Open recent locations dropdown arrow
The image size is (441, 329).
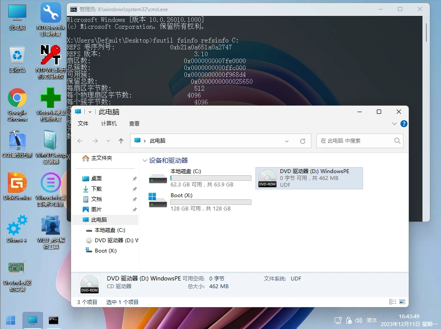[x=108, y=141]
